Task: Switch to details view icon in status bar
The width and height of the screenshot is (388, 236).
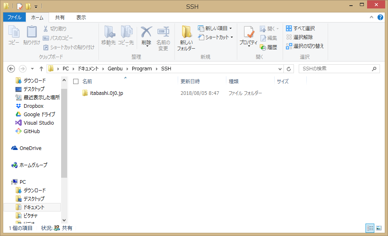Action: coord(370,228)
